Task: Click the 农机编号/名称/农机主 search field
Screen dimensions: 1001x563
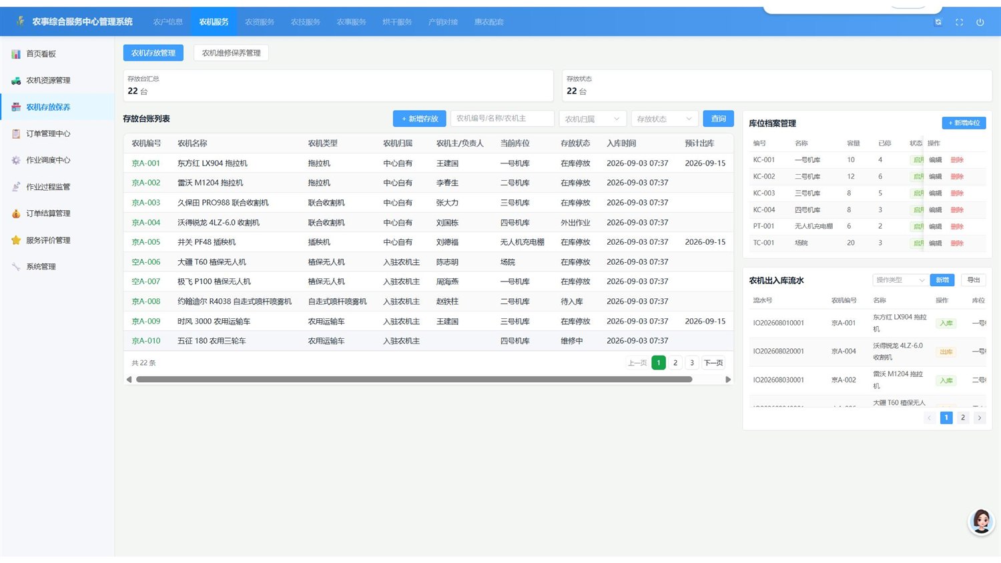Action: 503,119
